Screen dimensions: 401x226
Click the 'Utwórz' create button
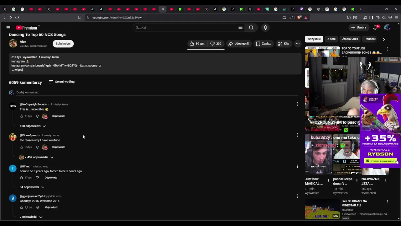359,28
